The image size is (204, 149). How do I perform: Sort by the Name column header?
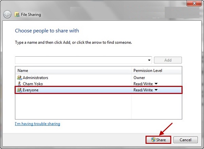point(73,71)
